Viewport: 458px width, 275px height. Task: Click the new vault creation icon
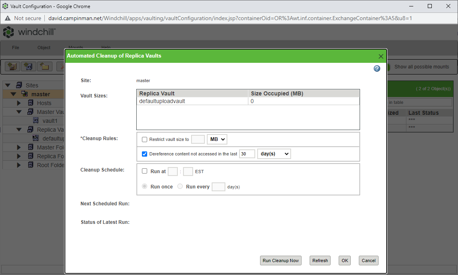pyautogui.click(x=27, y=66)
